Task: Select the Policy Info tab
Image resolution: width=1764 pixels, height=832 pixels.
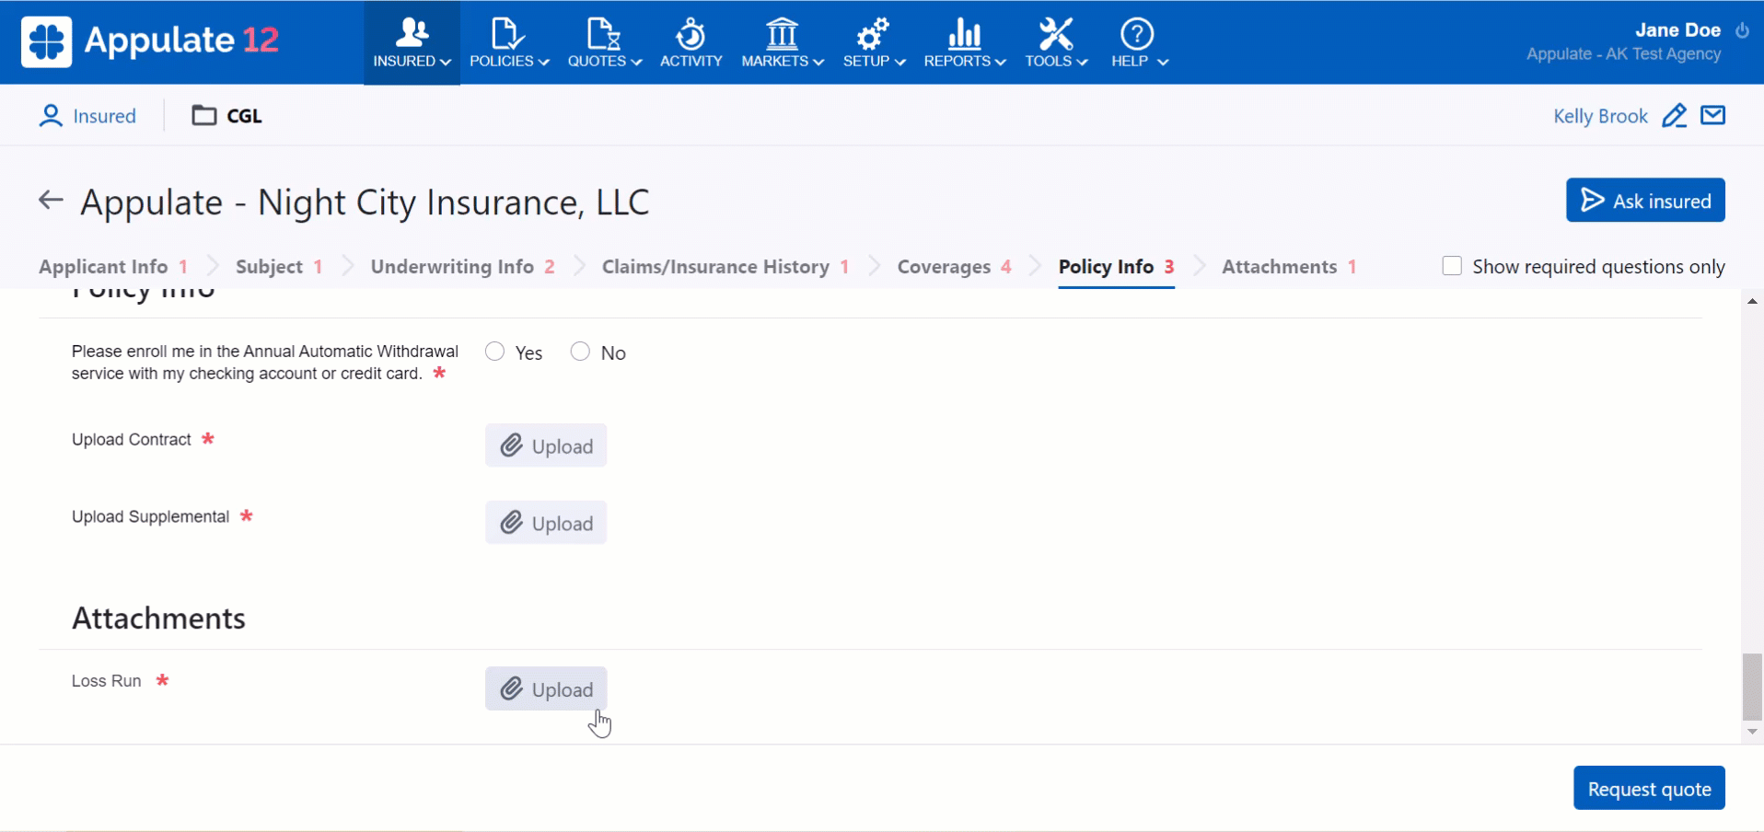Action: coord(1116,267)
